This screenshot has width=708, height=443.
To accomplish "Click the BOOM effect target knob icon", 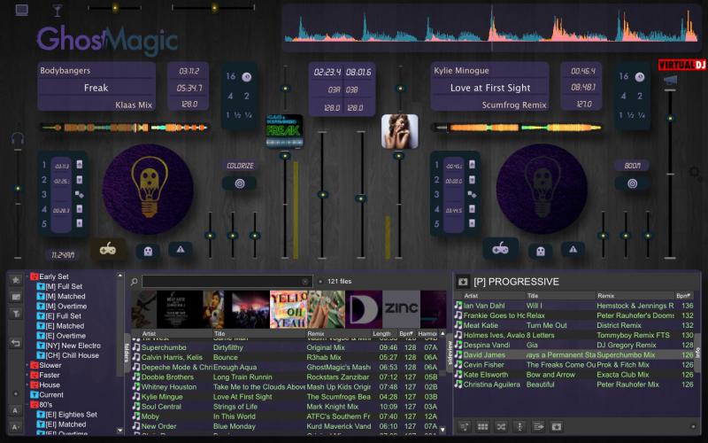I will click(x=632, y=183).
